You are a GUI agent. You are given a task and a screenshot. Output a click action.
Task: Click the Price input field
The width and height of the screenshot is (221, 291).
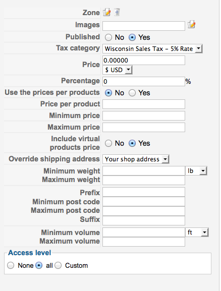pyautogui.click(x=144, y=61)
